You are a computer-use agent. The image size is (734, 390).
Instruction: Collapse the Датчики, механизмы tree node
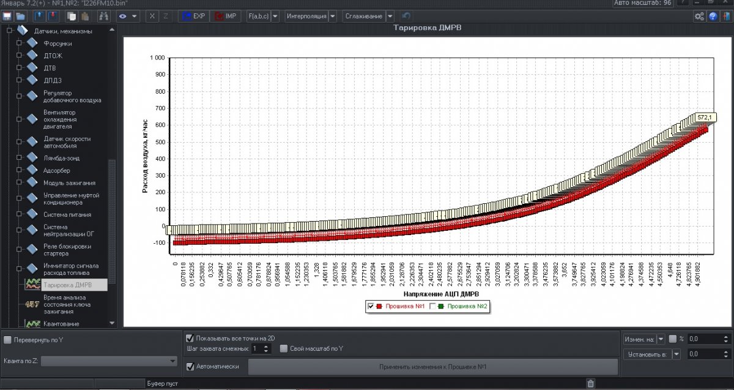(x=9, y=31)
